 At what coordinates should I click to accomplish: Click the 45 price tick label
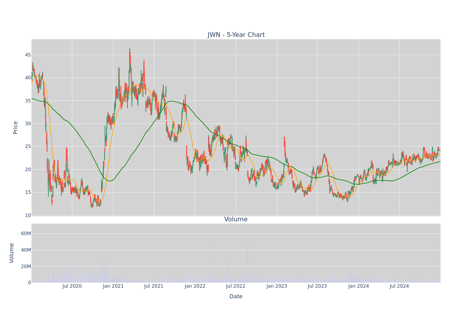[x=28, y=55]
